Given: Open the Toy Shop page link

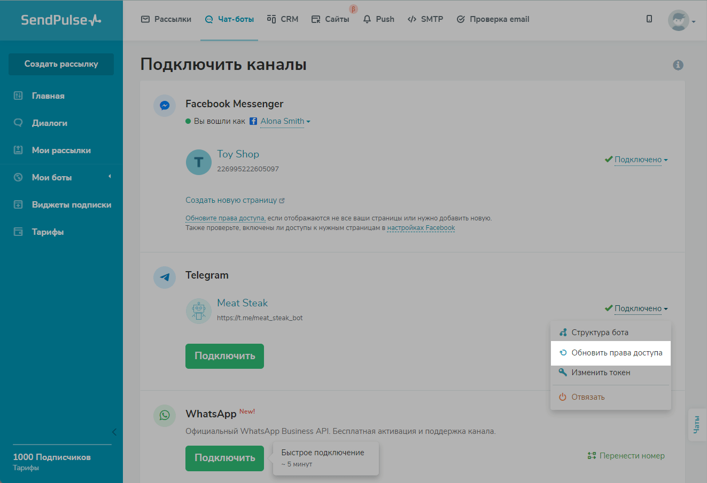Looking at the screenshot, I should coord(238,154).
